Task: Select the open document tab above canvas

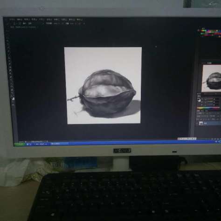Action: click(23, 27)
